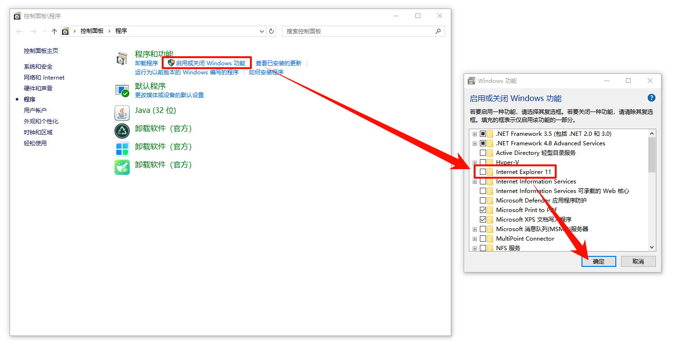The image size is (674, 345).
Task: Select 硬件和声音 in sidebar
Action: point(38,89)
